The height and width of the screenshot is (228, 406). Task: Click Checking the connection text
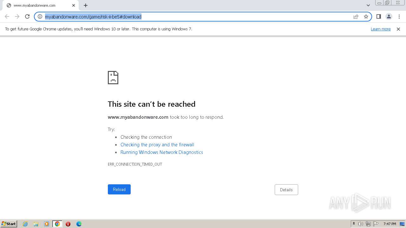coord(146,137)
